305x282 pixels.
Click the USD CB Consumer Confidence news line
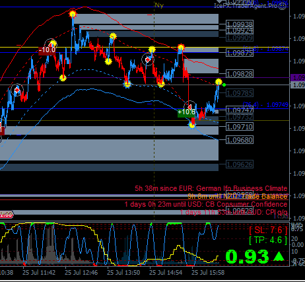pyautogui.click(x=206, y=204)
